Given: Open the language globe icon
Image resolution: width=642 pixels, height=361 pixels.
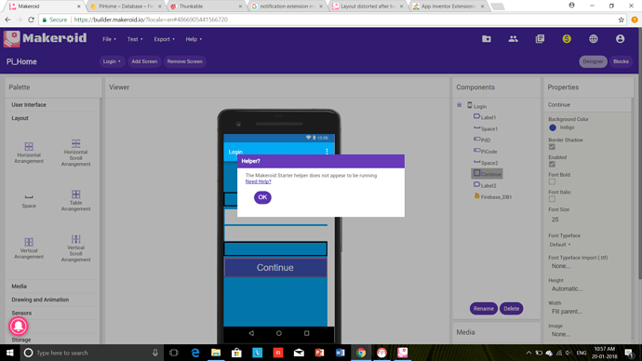Looking at the screenshot, I should (x=594, y=39).
